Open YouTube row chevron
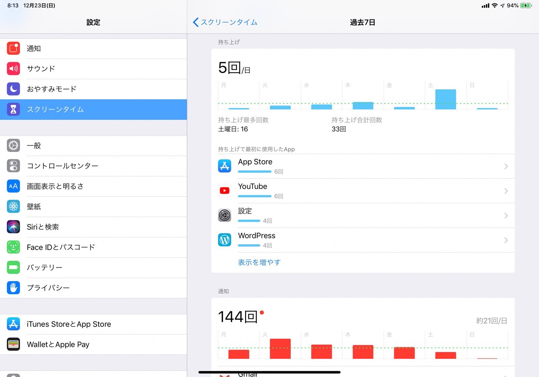The width and height of the screenshot is (539, 377). tap(506, 191)
